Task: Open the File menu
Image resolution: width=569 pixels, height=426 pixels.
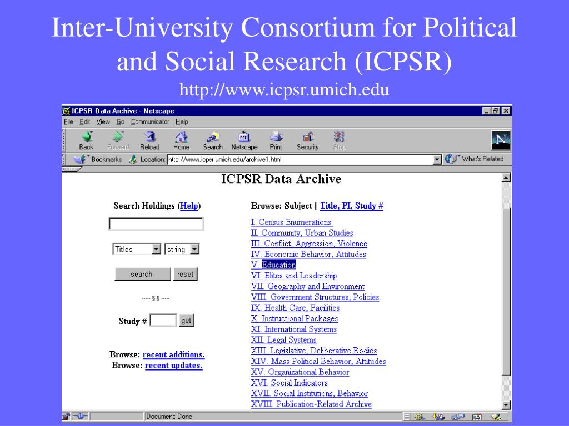Action: pyautogui.click(x=68, y=121)
